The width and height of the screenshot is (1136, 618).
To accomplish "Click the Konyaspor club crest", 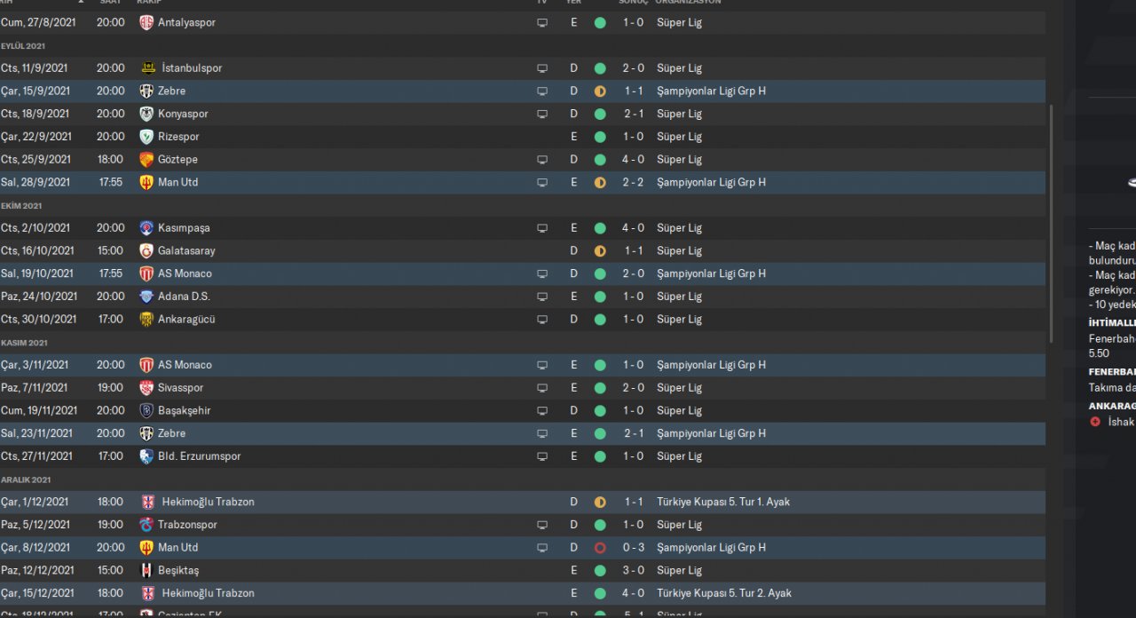I will [x=146, y=114].
